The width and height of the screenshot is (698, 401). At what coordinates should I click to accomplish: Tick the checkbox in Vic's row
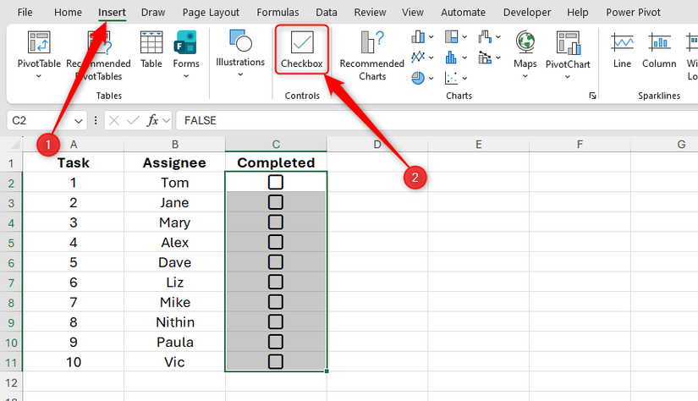pyautogui.click(x=276, y=362)
